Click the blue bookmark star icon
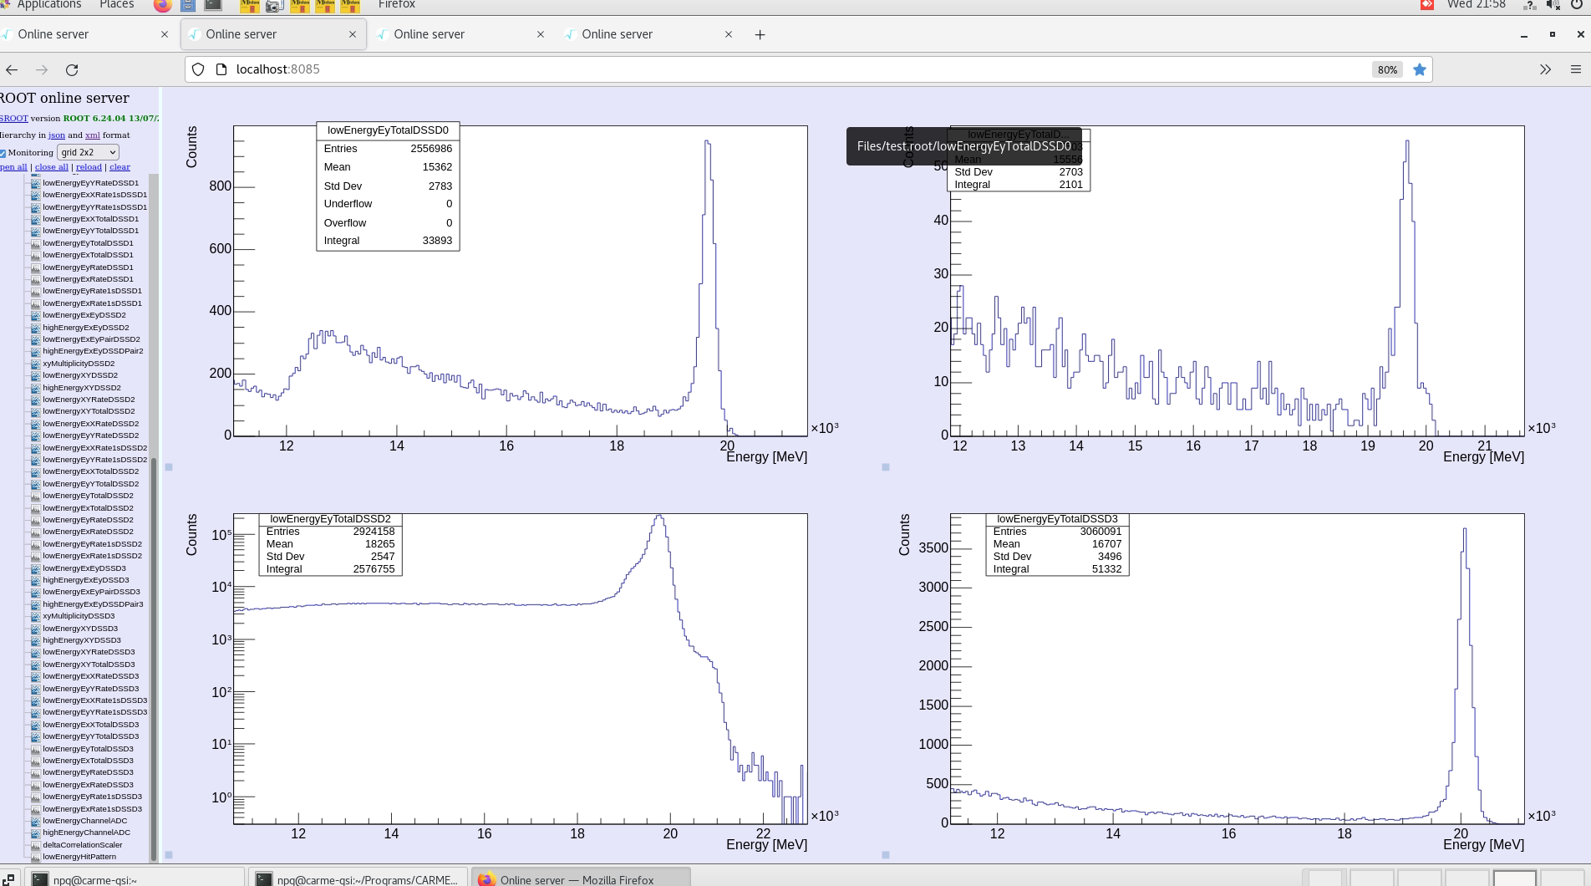The width and height of the screenshot is (1591, 886). click(x=1419, y=69)
